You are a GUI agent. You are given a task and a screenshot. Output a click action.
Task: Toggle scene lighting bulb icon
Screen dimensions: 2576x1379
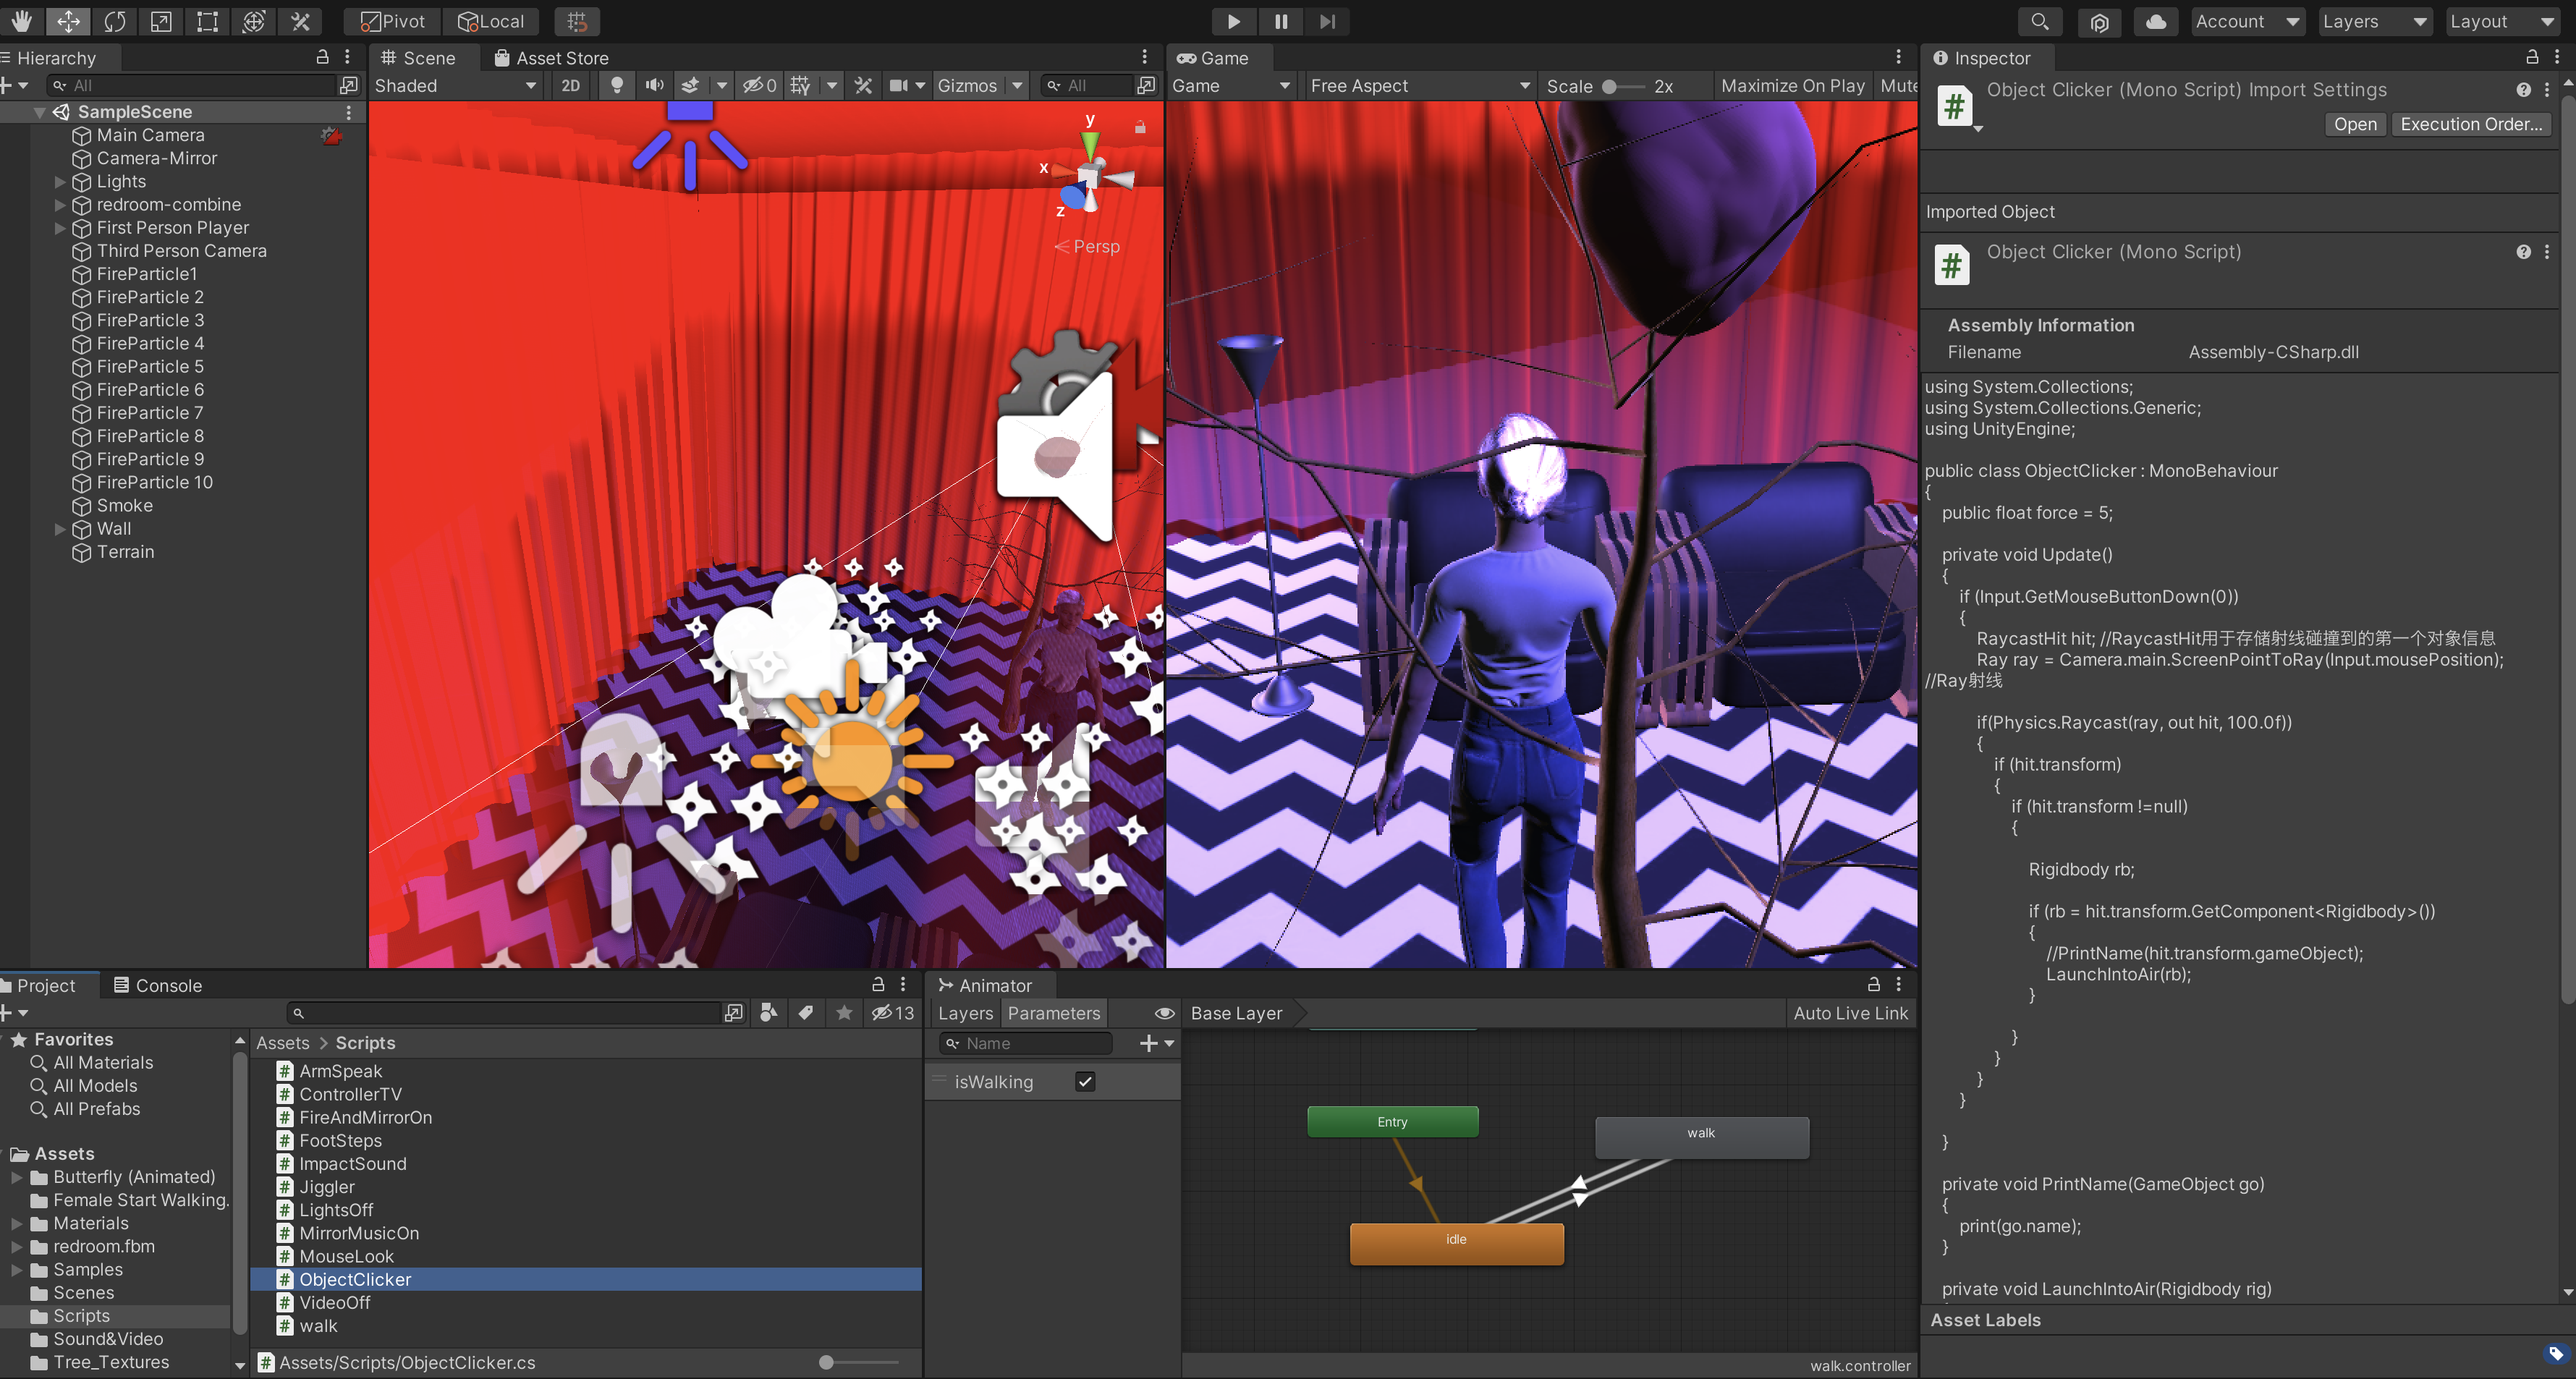click(617, 86)
